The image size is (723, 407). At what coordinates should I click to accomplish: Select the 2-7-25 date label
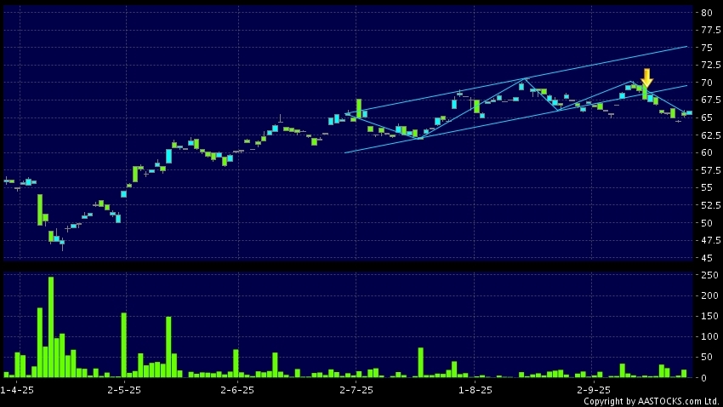point(356,390)
